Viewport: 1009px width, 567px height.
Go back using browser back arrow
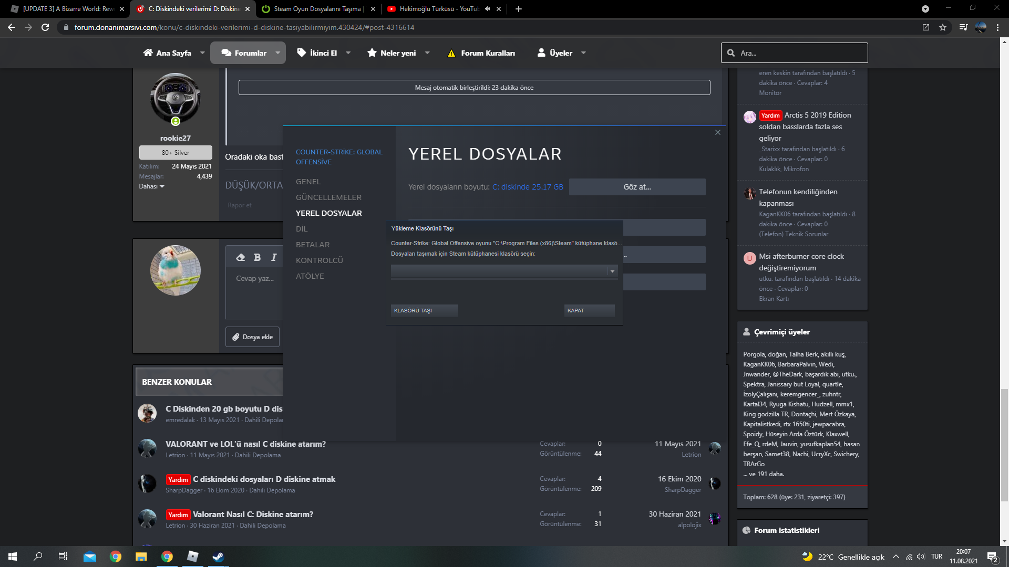pyautogui.click(x=12, y=27)
